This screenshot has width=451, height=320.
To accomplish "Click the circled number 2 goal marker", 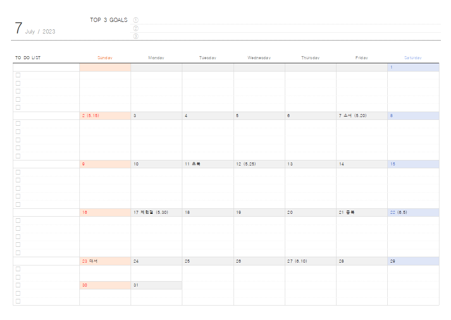I will [x=136, y=28].
